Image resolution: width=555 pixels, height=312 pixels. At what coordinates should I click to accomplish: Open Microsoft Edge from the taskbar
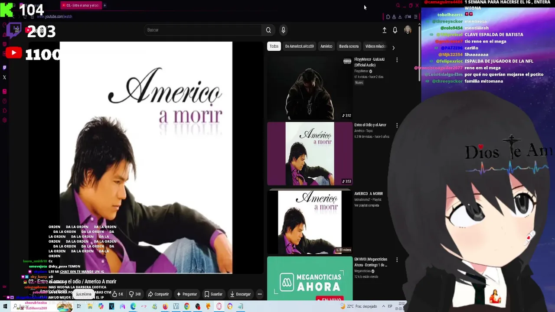pyautogui.click(x=133, y=306)
